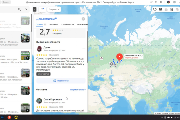Screen dimensions: 180x120
Task: Open the three-dot menu on Дарья's review
Action: click(x=84, y=49)
